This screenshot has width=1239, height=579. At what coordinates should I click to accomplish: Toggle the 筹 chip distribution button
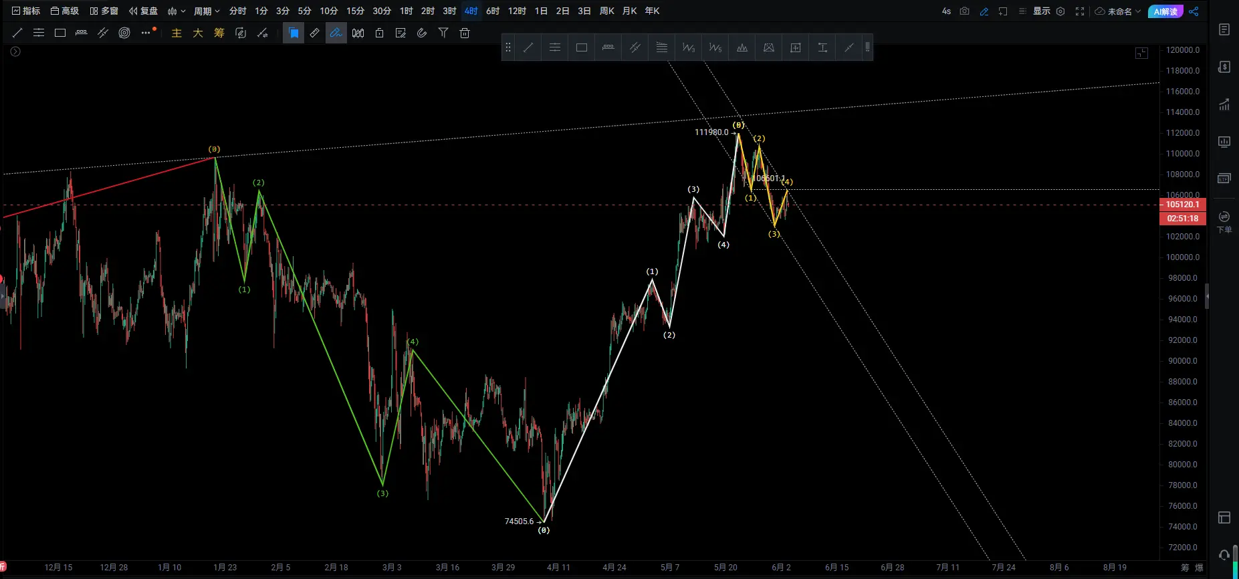click(x=219, y=33)
